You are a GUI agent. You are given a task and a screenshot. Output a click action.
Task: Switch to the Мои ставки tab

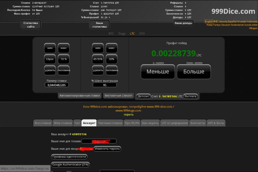[x=63, y=123]
